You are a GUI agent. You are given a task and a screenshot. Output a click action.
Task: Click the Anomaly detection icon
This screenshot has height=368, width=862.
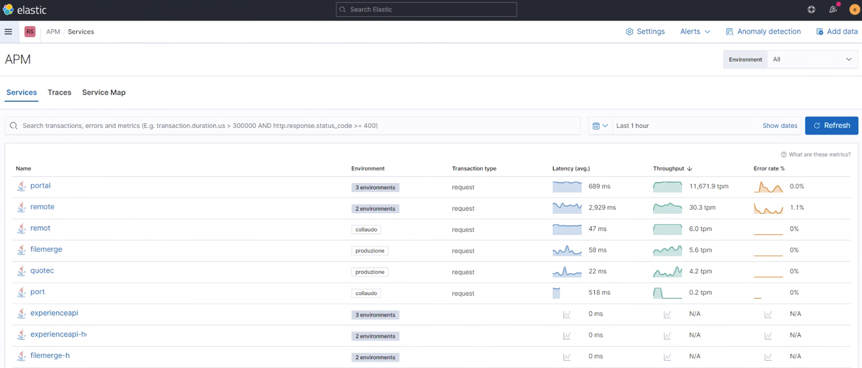point(730,31)
